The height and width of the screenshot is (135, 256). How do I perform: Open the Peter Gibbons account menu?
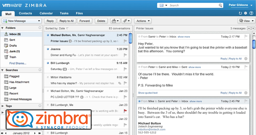click(x=241, y=5)
